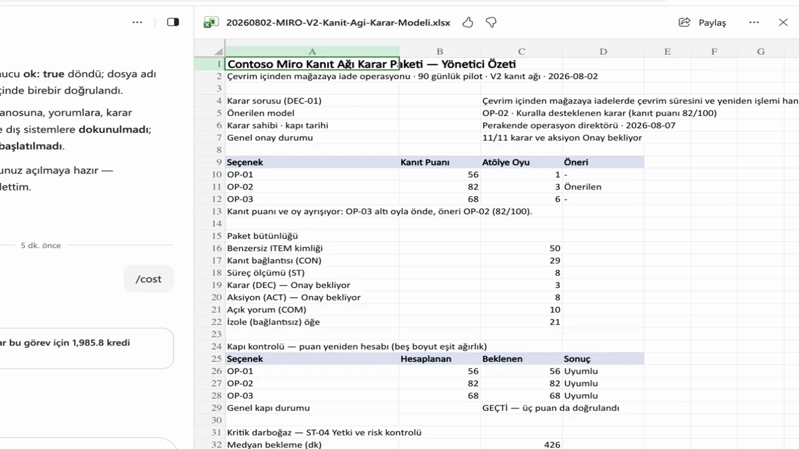Select column G header
The width and height of the screenshot is (799, 449).
pyautogui.click(x=760, y=52)
